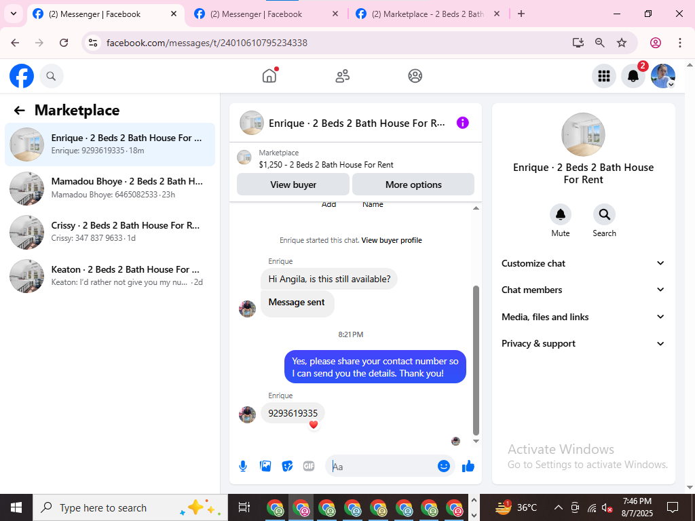Viewport: 695px width, 521px height.
Task: Click the chat scrollbar up arrow
Action: point(476,208)
